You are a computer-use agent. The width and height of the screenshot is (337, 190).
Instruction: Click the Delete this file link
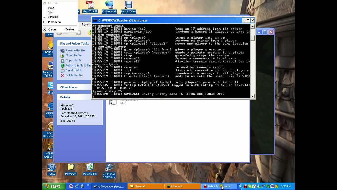[x=74, y=75]
